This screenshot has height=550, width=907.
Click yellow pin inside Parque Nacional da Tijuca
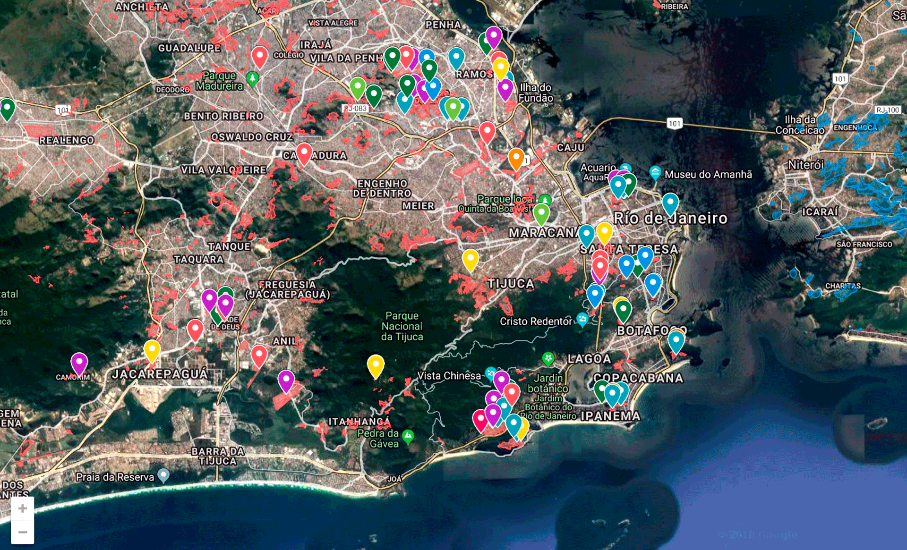pos(376,365)
